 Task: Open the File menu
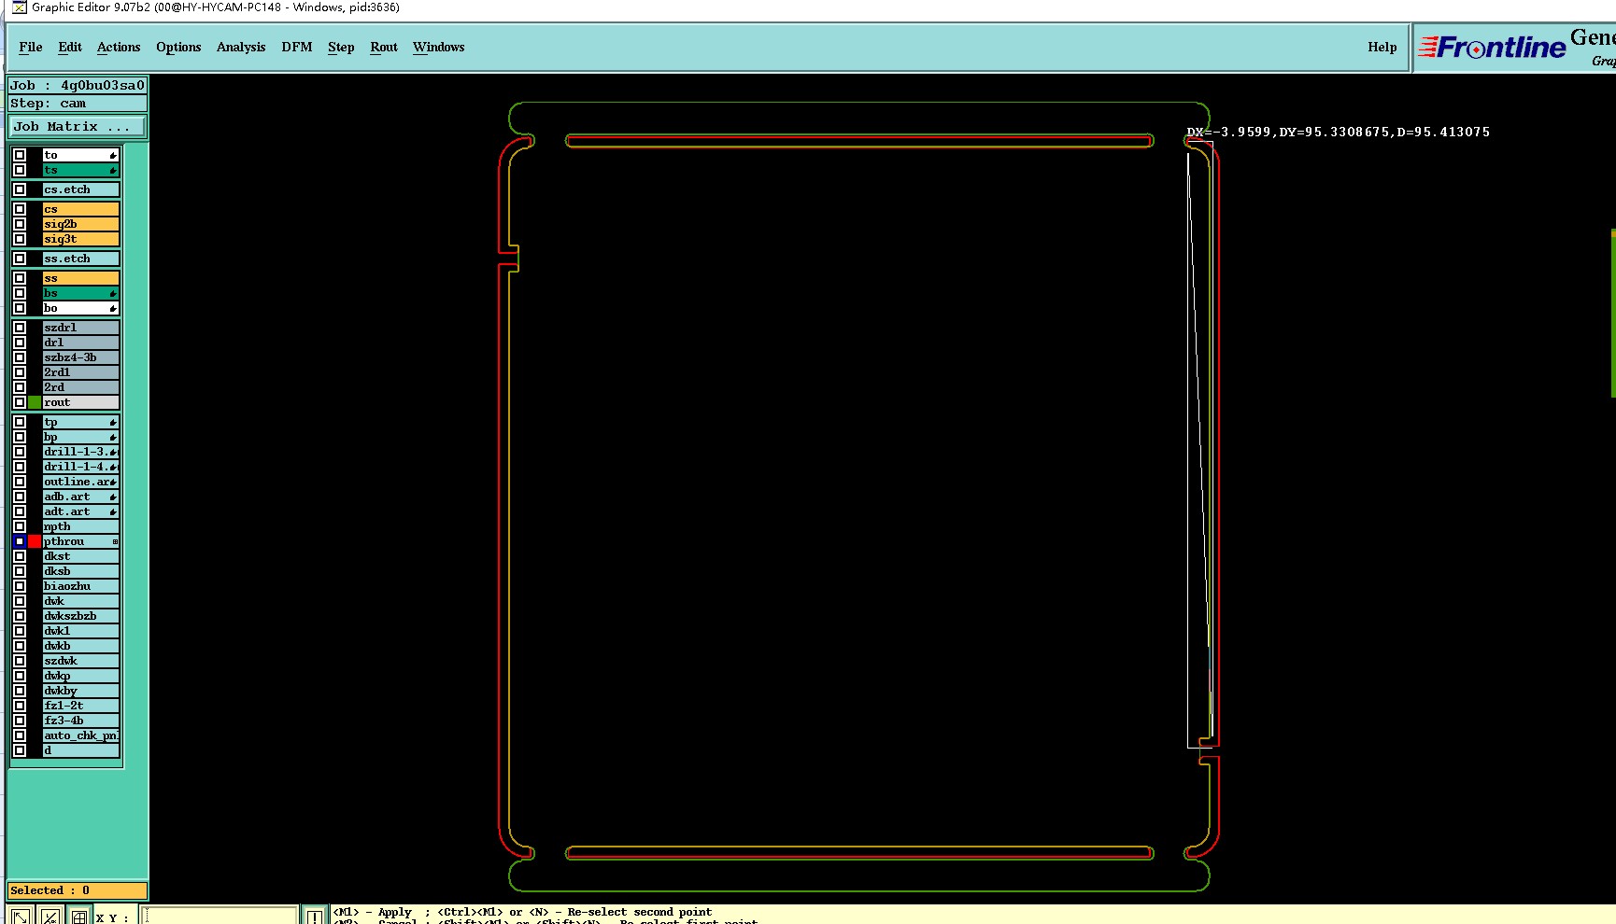point(31,47)
